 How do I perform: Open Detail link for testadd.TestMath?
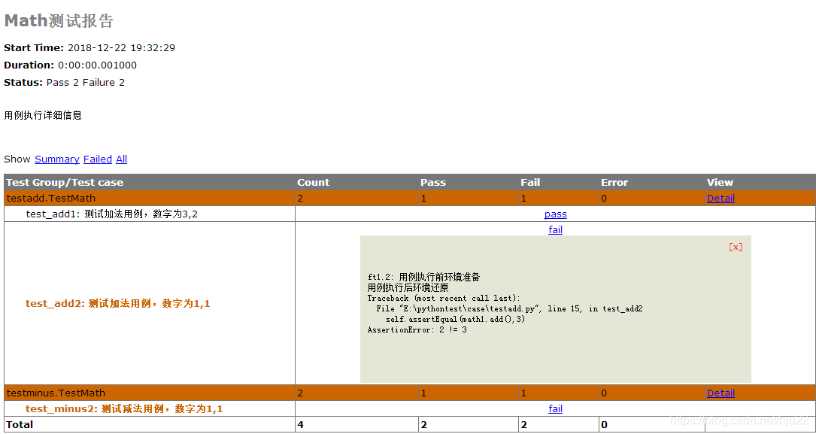(720, 199)
